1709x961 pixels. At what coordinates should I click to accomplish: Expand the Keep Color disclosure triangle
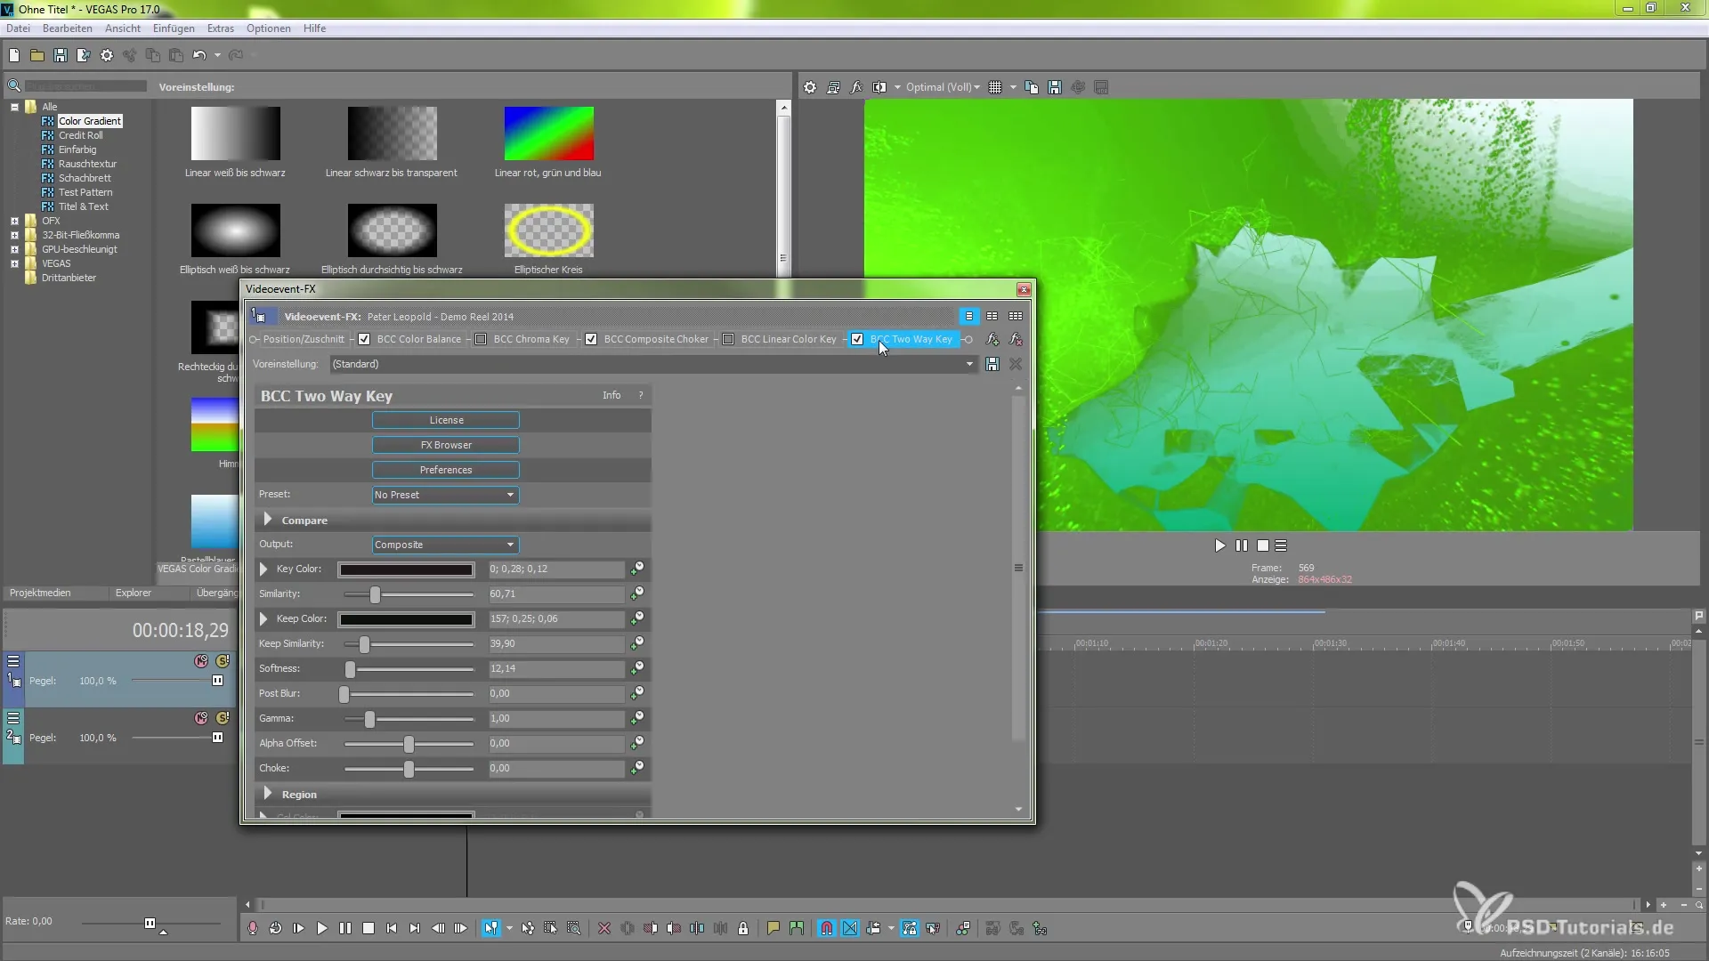(x=263, y=618)
